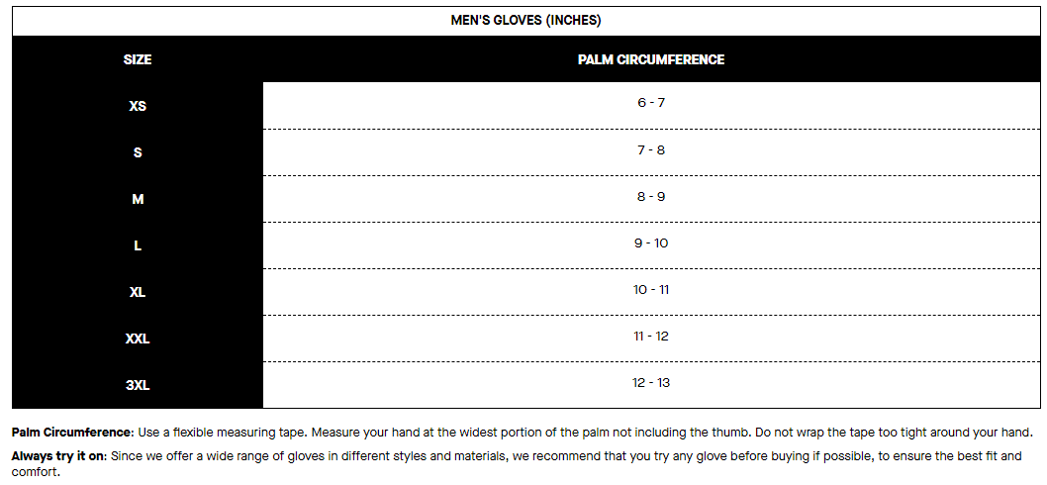Select the 3XL size row label
The width and height of the screenshot is (1047, 485).
click(x=138, y=385)
